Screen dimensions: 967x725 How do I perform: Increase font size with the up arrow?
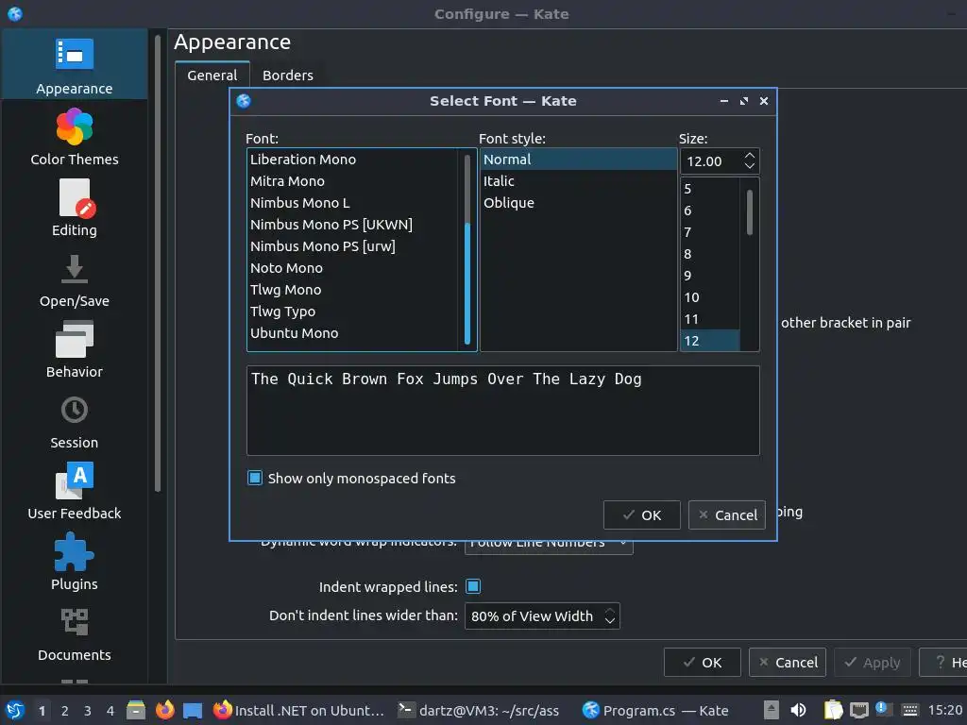[x=749, y=156]
